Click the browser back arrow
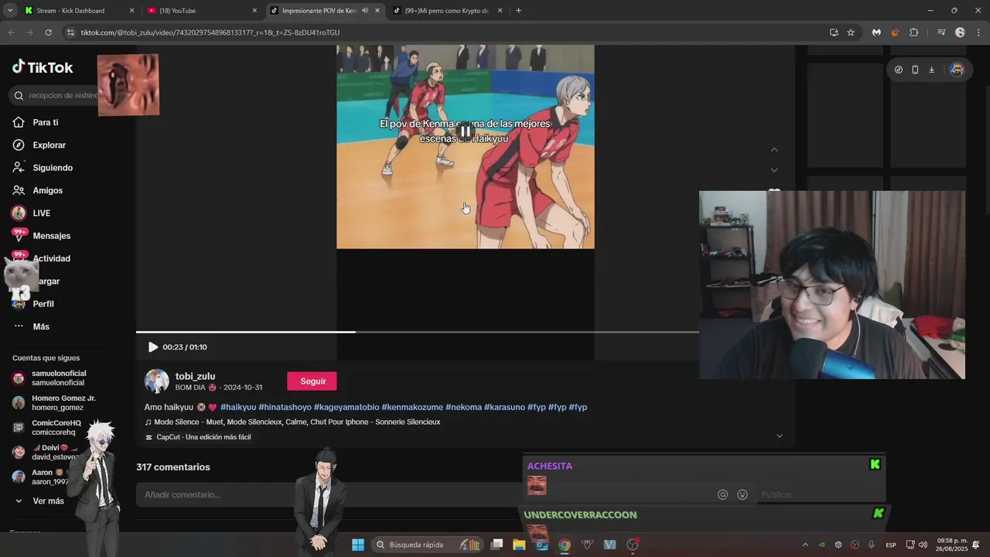 11,32
